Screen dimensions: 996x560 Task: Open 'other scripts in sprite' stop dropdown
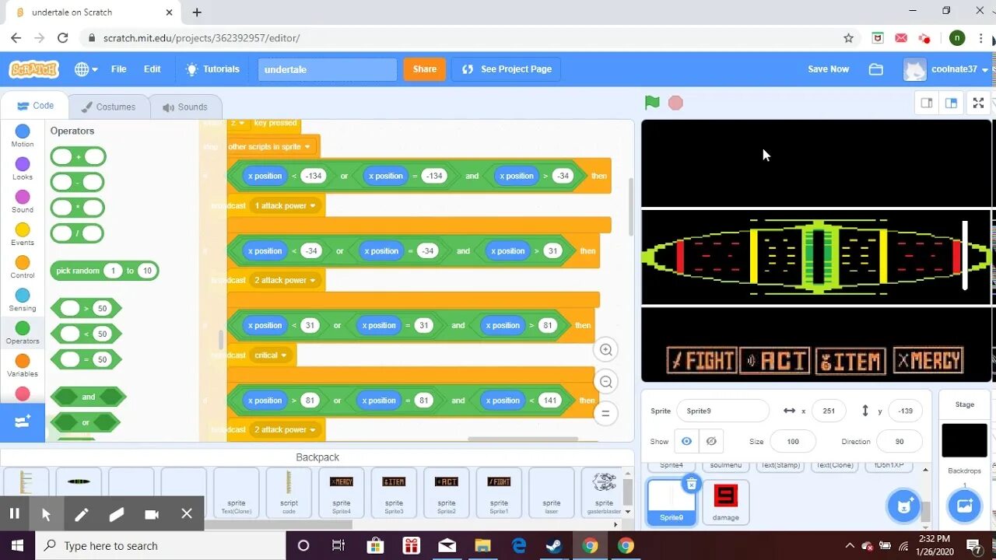[270, 146]
